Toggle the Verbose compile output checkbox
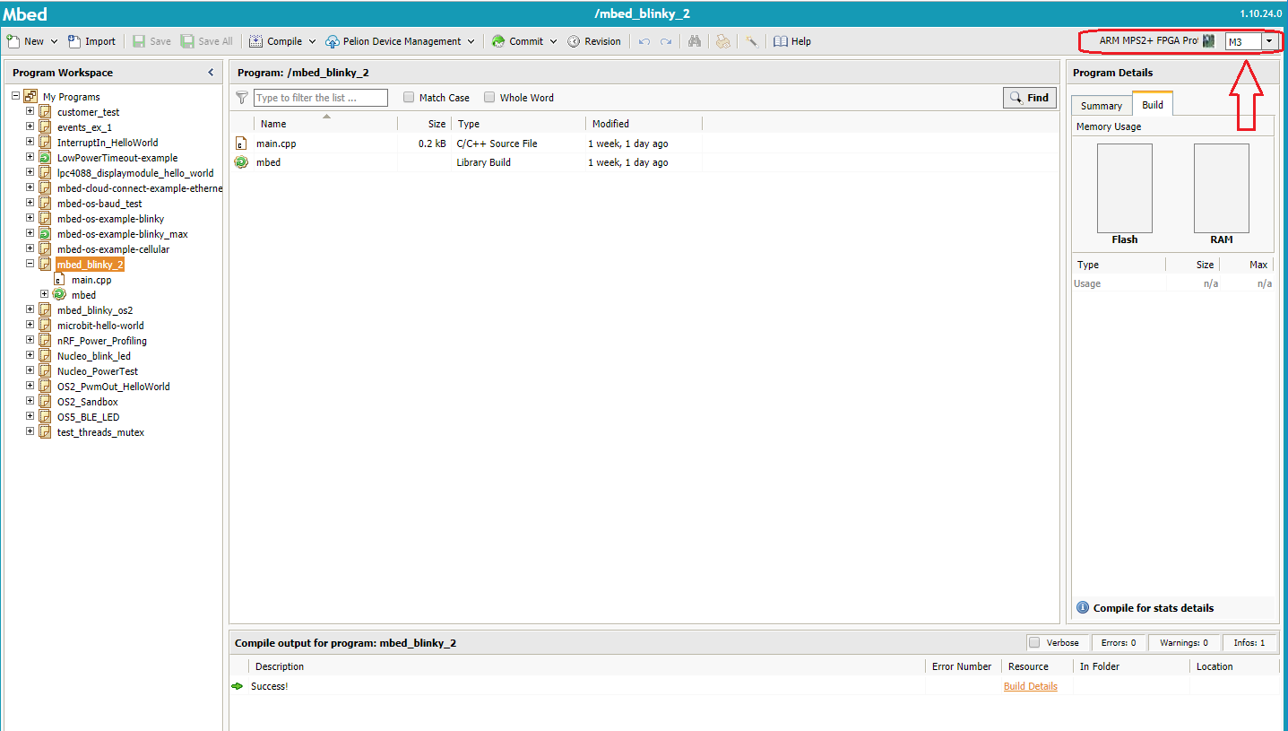 [x=1034, y=642]
